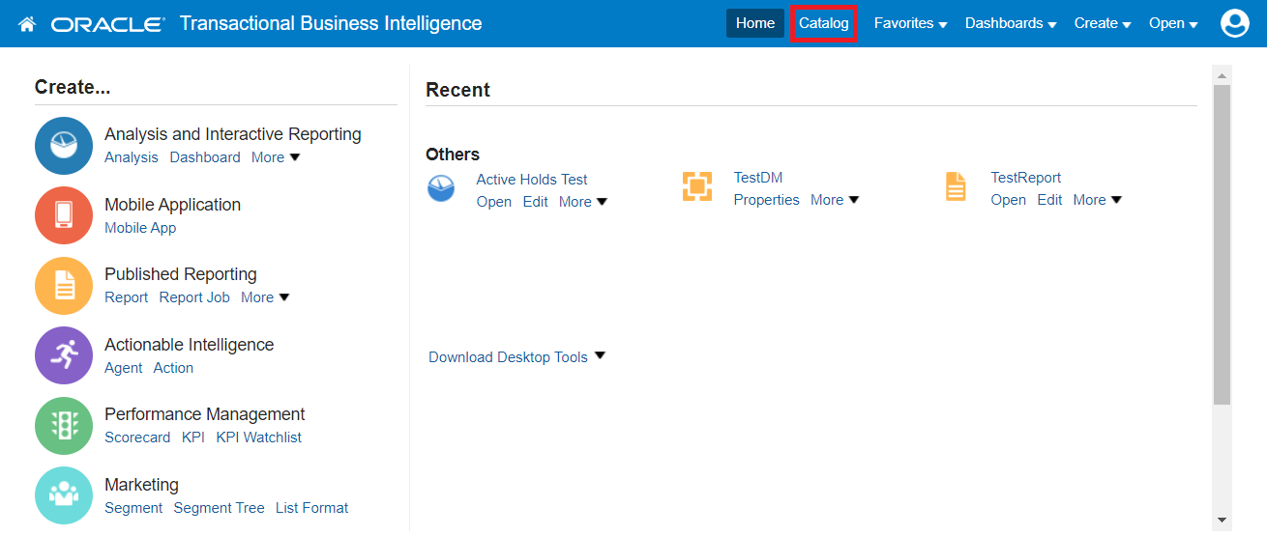1267x536 pixels.
Task: Create a marketing Segment
Action: pyautogui.click(x=133, y=508)
